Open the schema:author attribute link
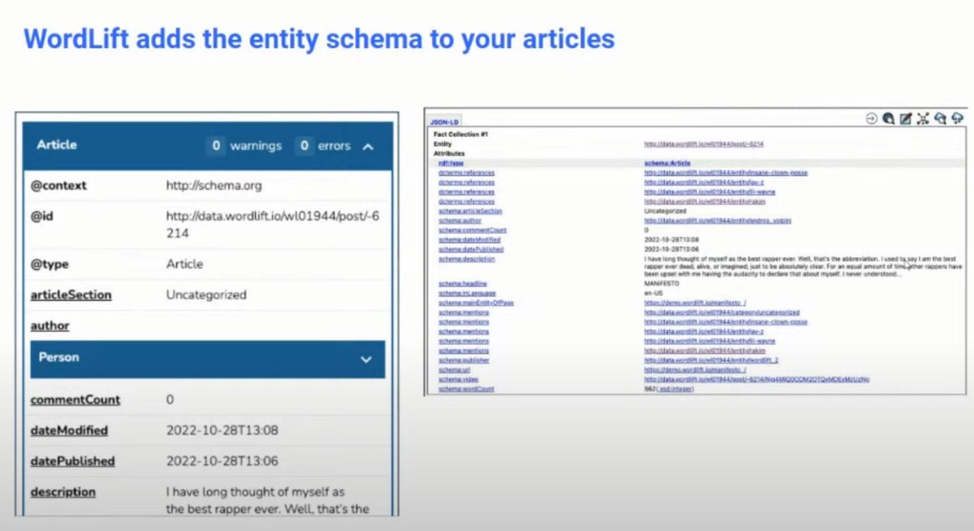 [460, 221]
